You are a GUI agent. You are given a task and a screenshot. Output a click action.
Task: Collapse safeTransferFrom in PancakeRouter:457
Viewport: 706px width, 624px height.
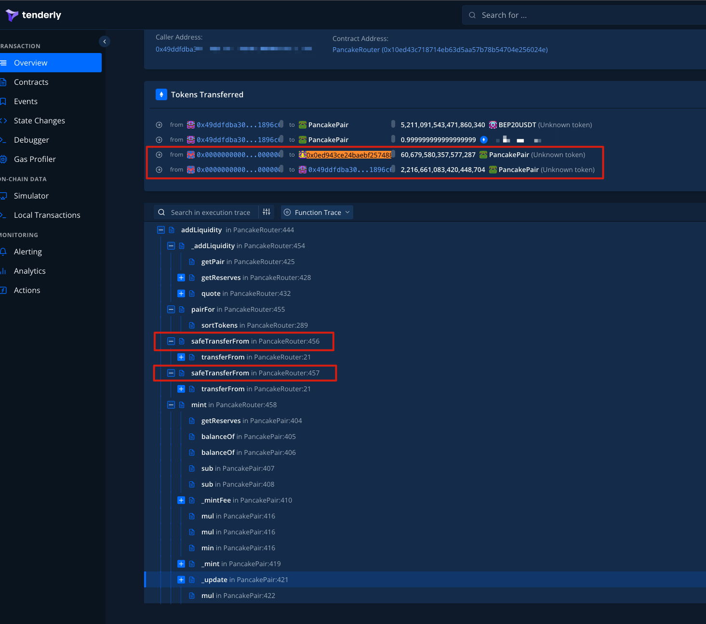171,373
